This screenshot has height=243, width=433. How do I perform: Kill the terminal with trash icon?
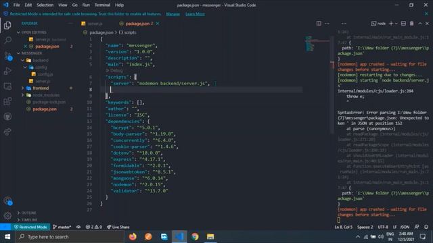pyautogui.click(x=412, y=24)
